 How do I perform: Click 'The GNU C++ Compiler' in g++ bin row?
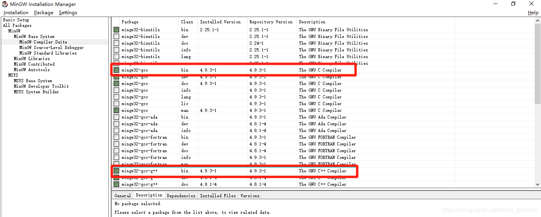point(323,171)
